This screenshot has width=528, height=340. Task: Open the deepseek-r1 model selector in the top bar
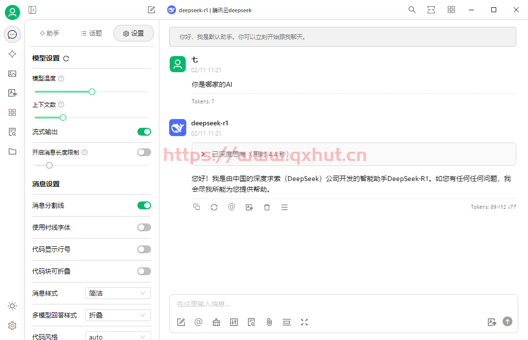coord(209,10)
